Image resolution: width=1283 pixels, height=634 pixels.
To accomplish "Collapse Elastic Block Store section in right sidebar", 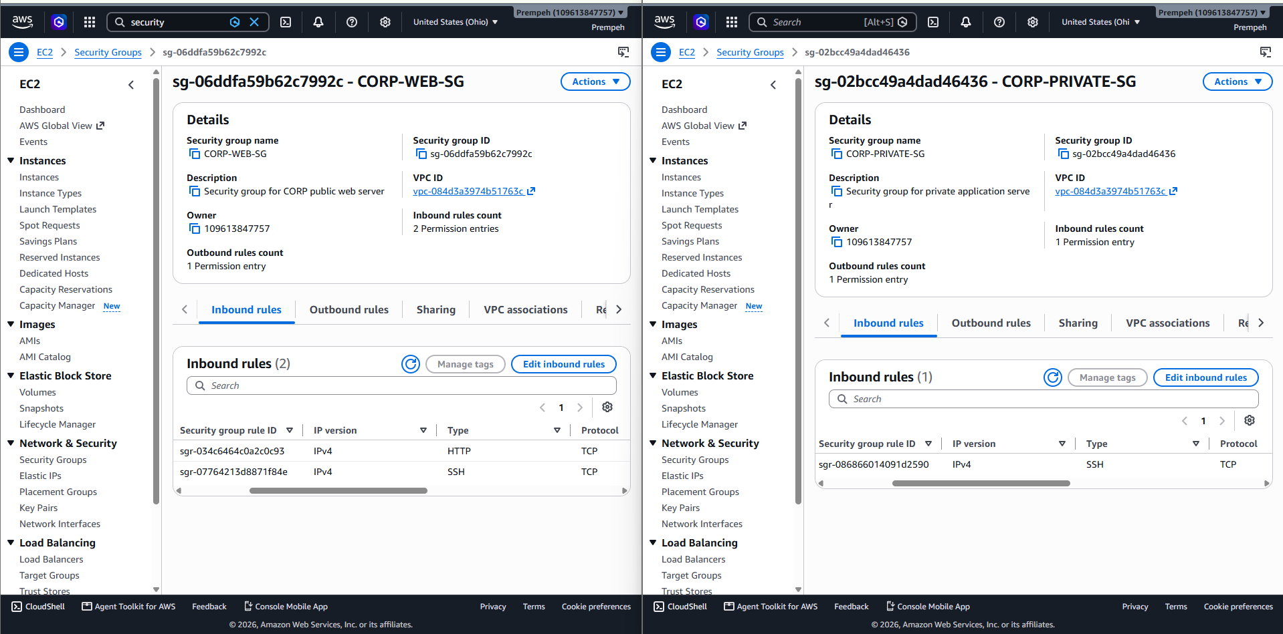I will coord(653,375).
